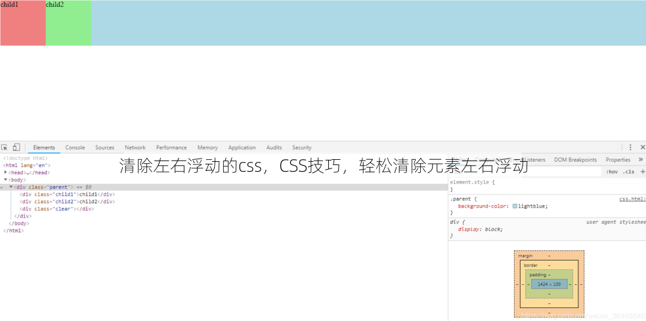The width and height of the screenshot is (646, 321).
Task: Select the div class child1 node
Action: pos(67,195)
